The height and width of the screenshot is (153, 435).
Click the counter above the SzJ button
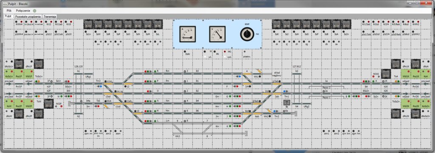pyautogui.click(x=287, y=24)
